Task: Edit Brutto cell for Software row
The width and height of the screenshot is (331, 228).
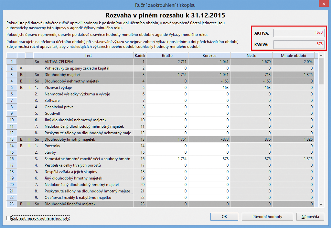Action: [x=167, y=101]
